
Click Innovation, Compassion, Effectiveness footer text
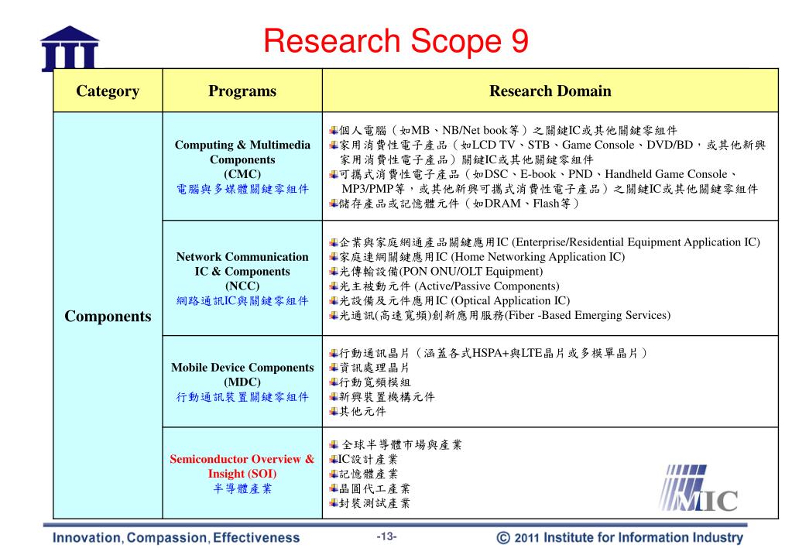[177, 537]
